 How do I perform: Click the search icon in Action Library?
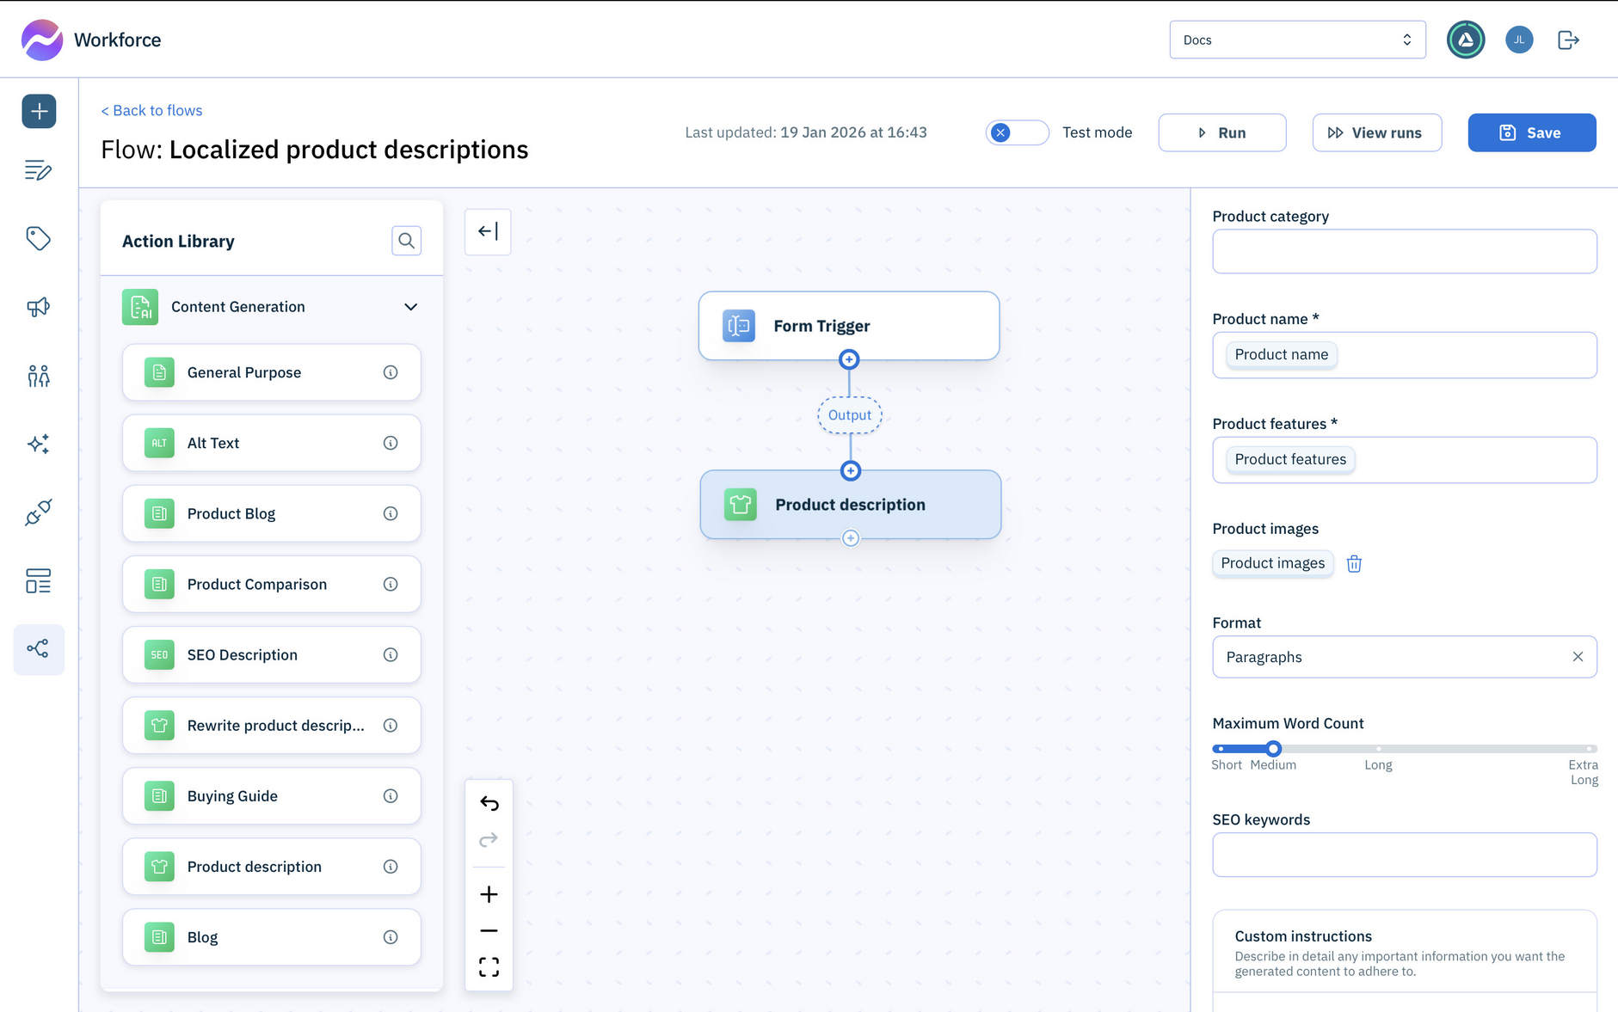(406, 241)
